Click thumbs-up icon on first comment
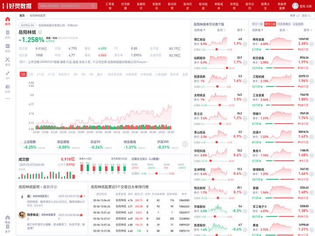 [81, 196]
